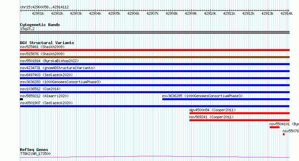Viewport: 299px width, 161px height.
Task: Click the 42909k ruler position
Action: (x=191, y=13)
